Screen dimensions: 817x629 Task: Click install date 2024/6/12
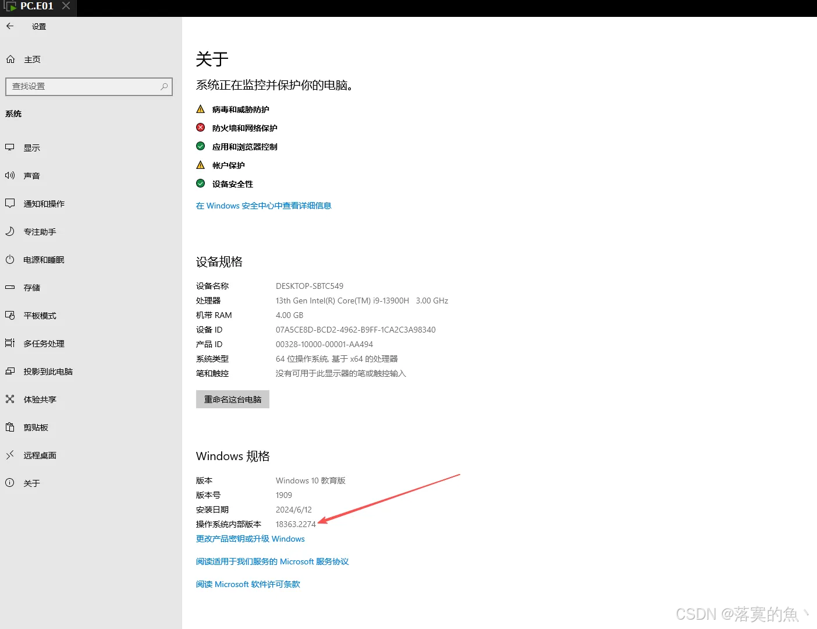click(x=294, y=510)
